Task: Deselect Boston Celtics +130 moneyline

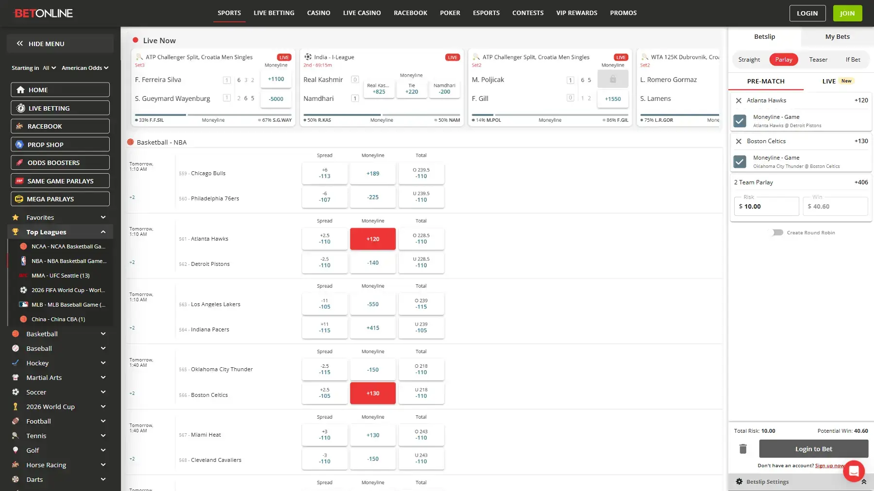Action: [x=373, y=393]
